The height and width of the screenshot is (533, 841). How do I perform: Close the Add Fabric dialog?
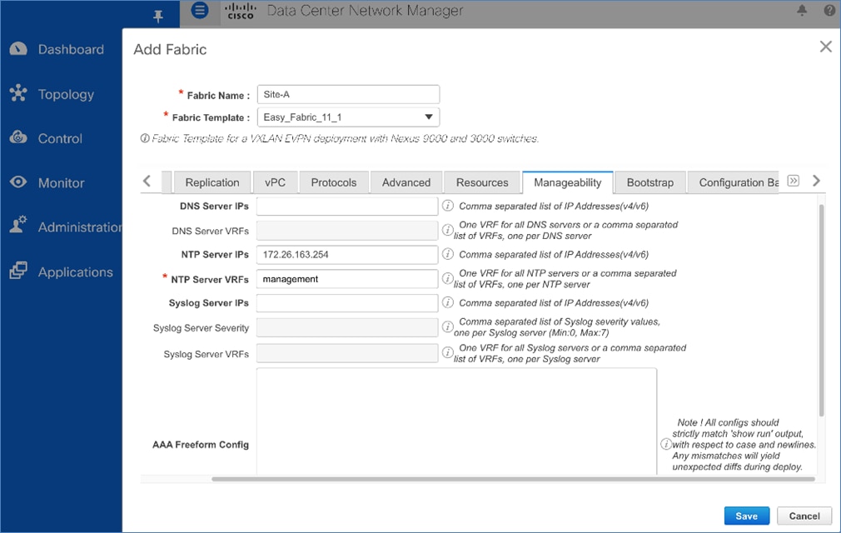pos(825,47)
